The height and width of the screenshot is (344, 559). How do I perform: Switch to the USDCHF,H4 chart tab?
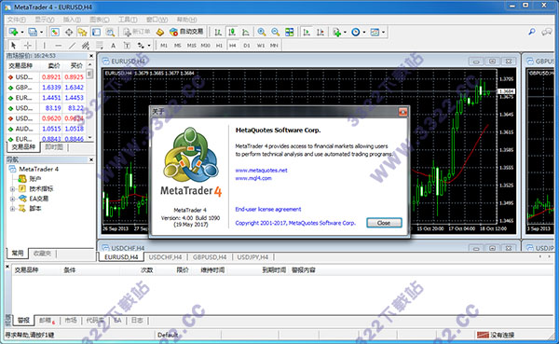click(x=165, y=257)
